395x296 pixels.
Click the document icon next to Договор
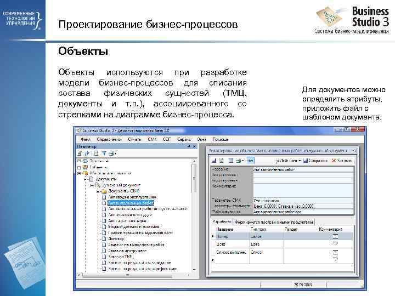coord(104,238)
